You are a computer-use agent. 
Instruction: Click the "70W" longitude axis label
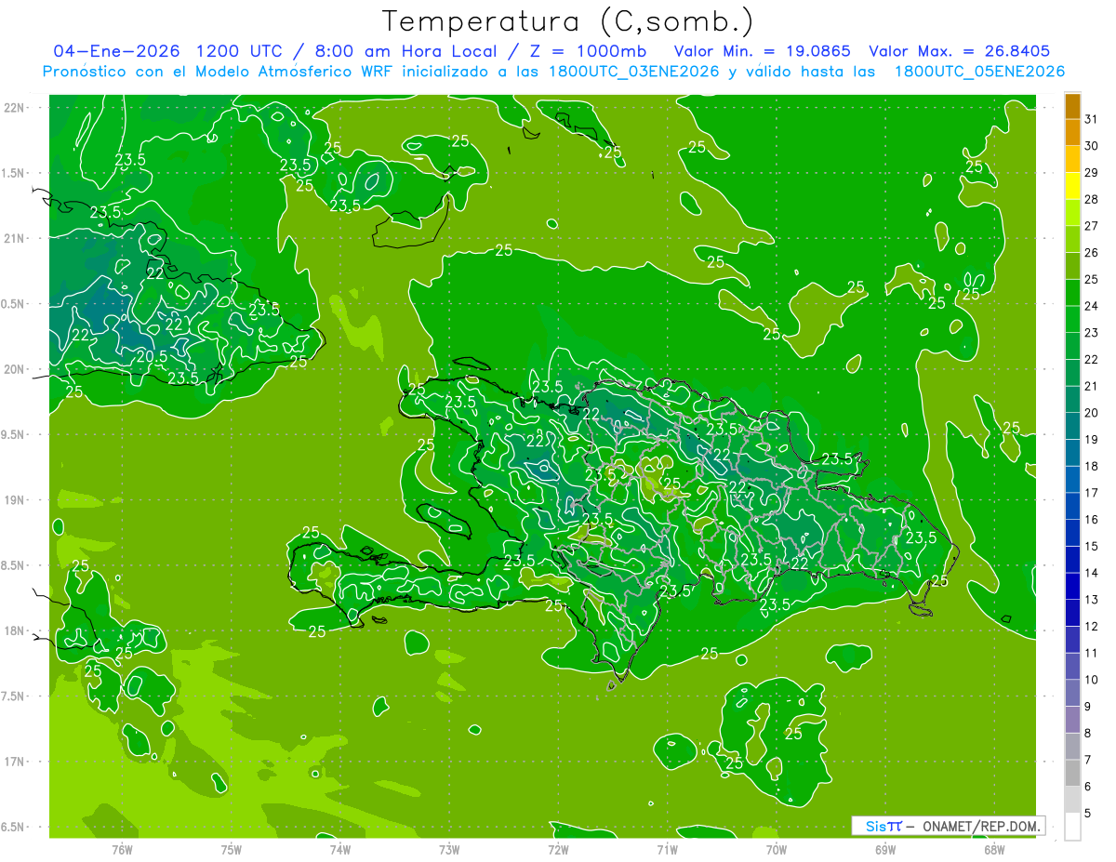[777, 850]
